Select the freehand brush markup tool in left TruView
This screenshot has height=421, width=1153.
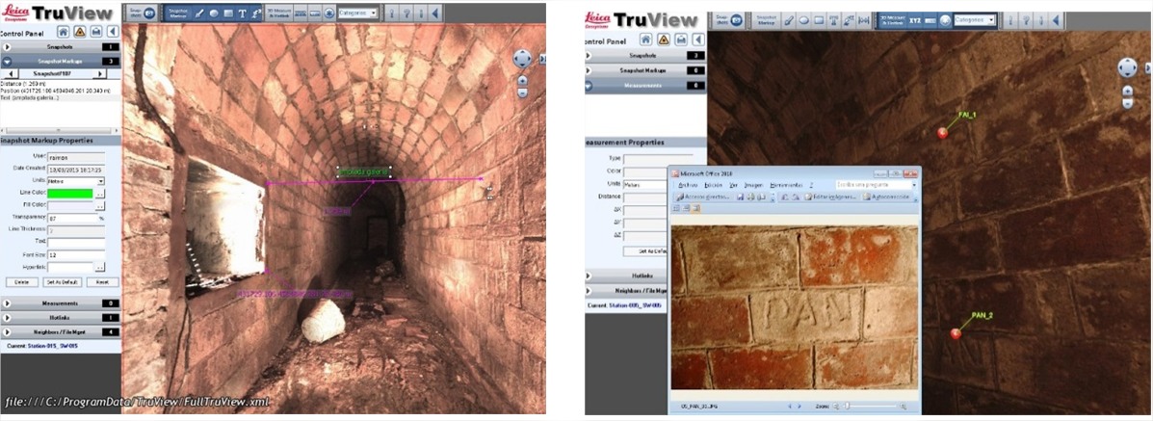[x=198, y=13]
